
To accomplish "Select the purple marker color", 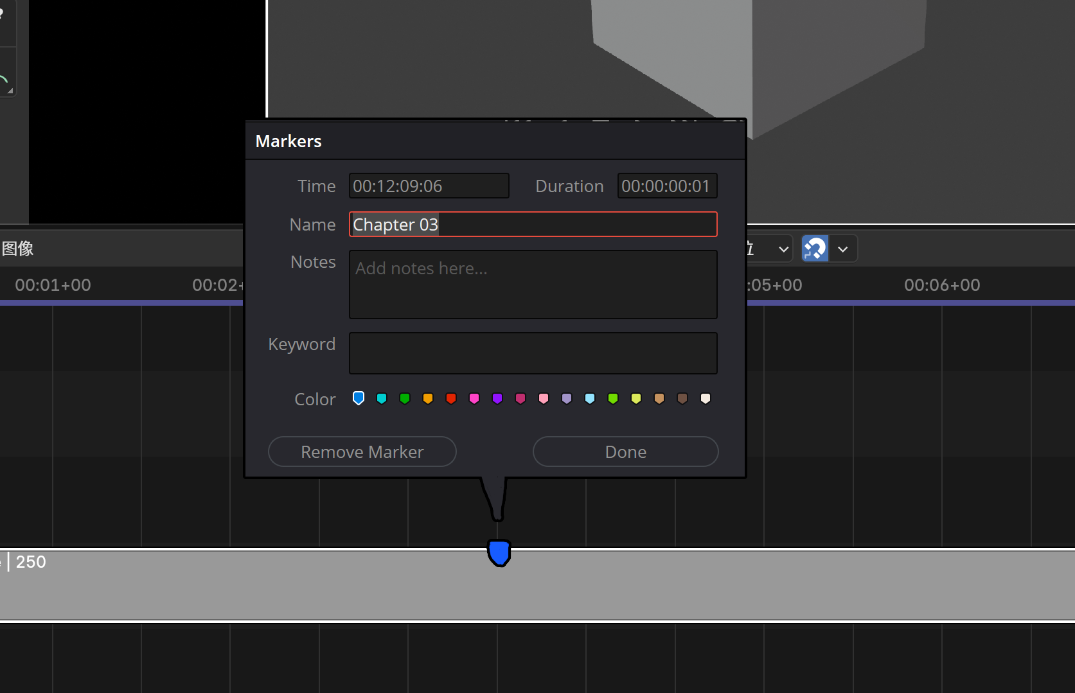I will pyautogui.click(x=497, y=398).
